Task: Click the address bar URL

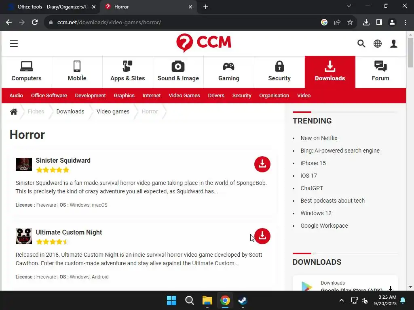Action: tap(109, 23)
